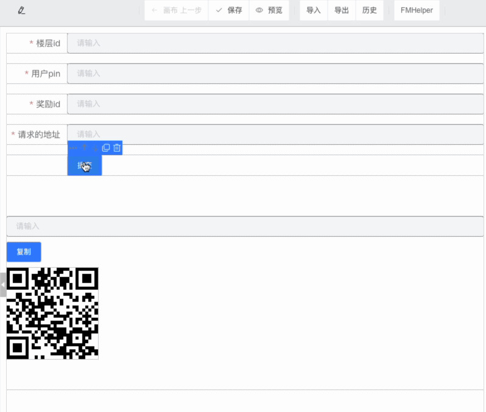Click the 画布 上一步 undo button
The width and height of the screenshot is (486, 412).
tap(177, 10)
